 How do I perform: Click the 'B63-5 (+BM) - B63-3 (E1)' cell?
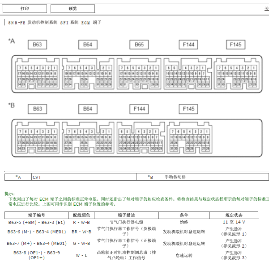tap(37, 222)
